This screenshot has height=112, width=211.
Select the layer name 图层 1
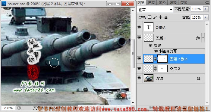pos(161,38)
